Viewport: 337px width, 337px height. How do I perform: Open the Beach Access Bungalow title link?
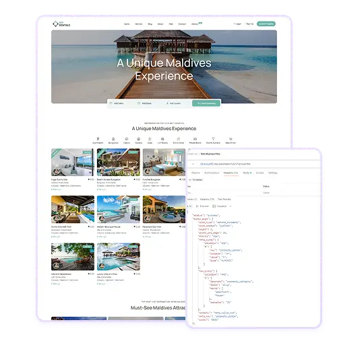[109, 179]
